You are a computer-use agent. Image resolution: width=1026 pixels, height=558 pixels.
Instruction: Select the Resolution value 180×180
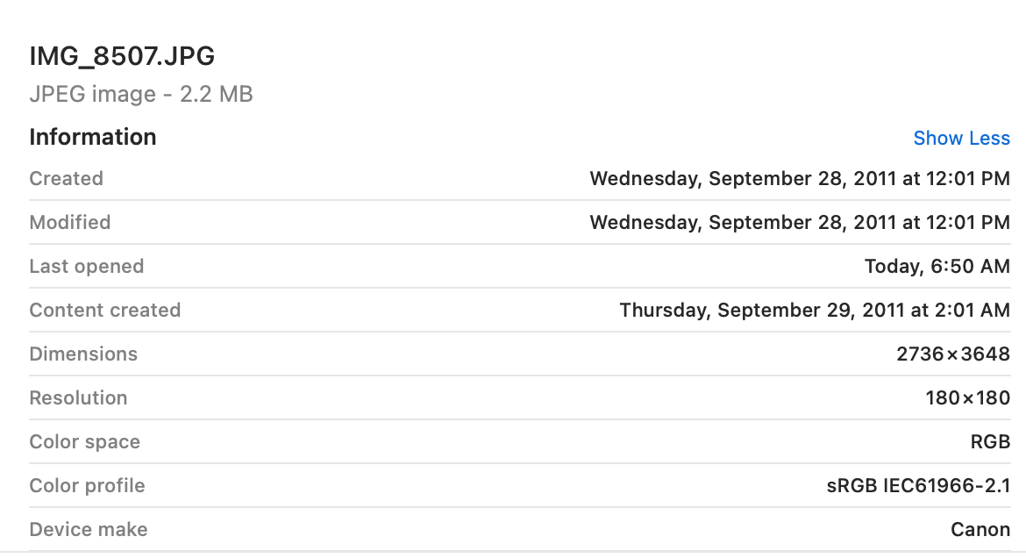[x=965, y=397]
